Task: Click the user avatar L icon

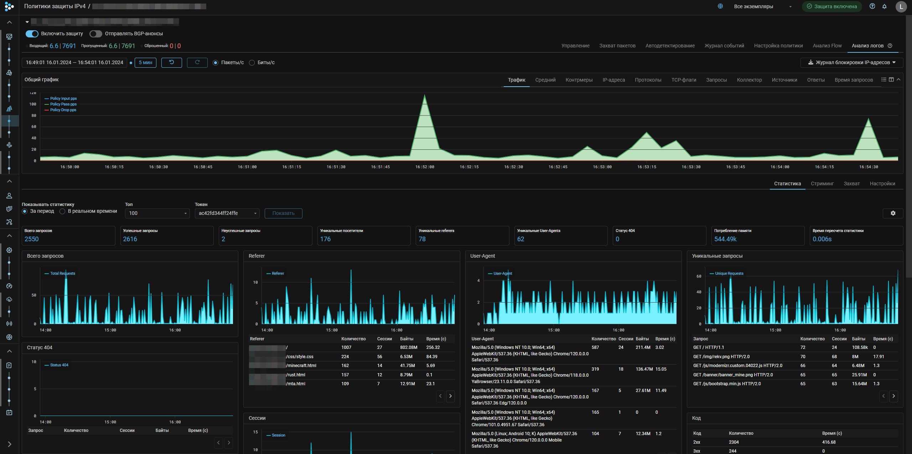Action: pos(901,6)
